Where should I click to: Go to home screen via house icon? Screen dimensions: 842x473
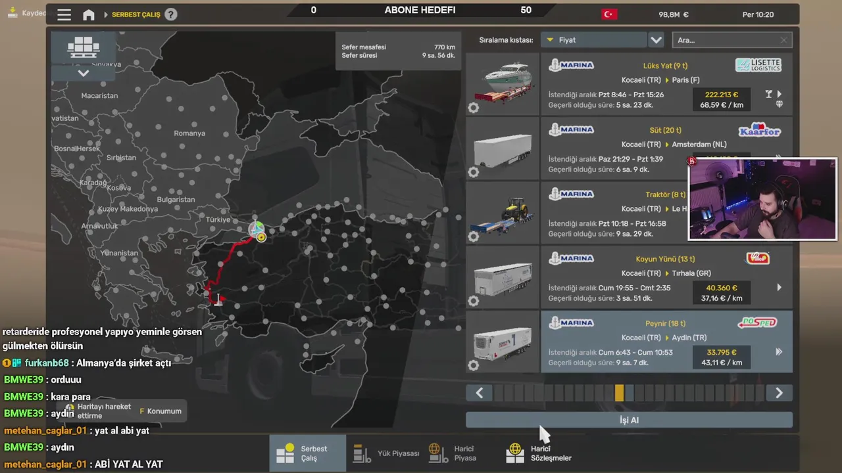pyautogui.click(x=89, y=14)
